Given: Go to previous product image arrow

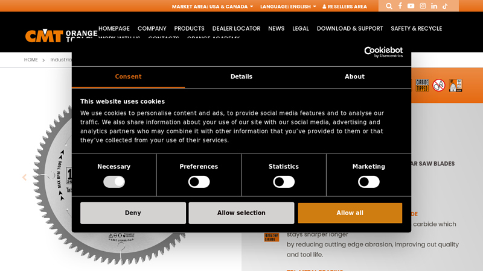Looking at the screenshot, I should coord(25,178).
